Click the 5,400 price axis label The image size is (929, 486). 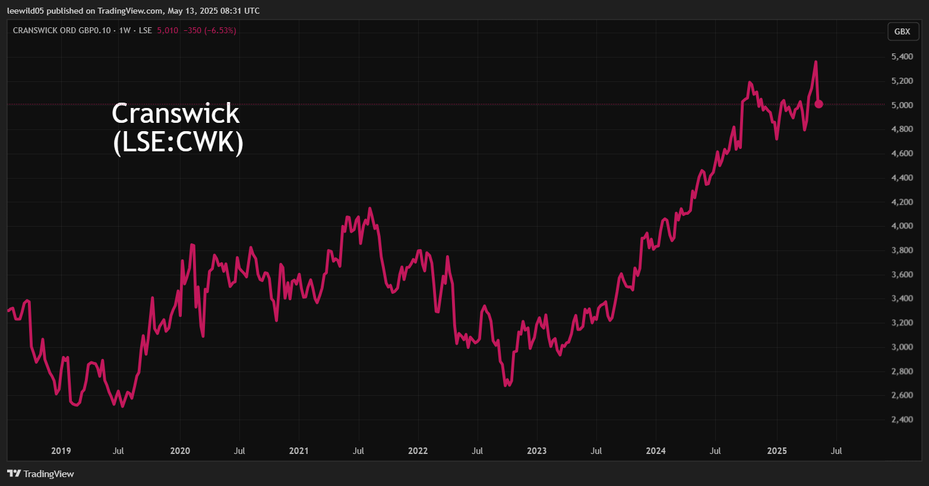(x=902, y=56)
